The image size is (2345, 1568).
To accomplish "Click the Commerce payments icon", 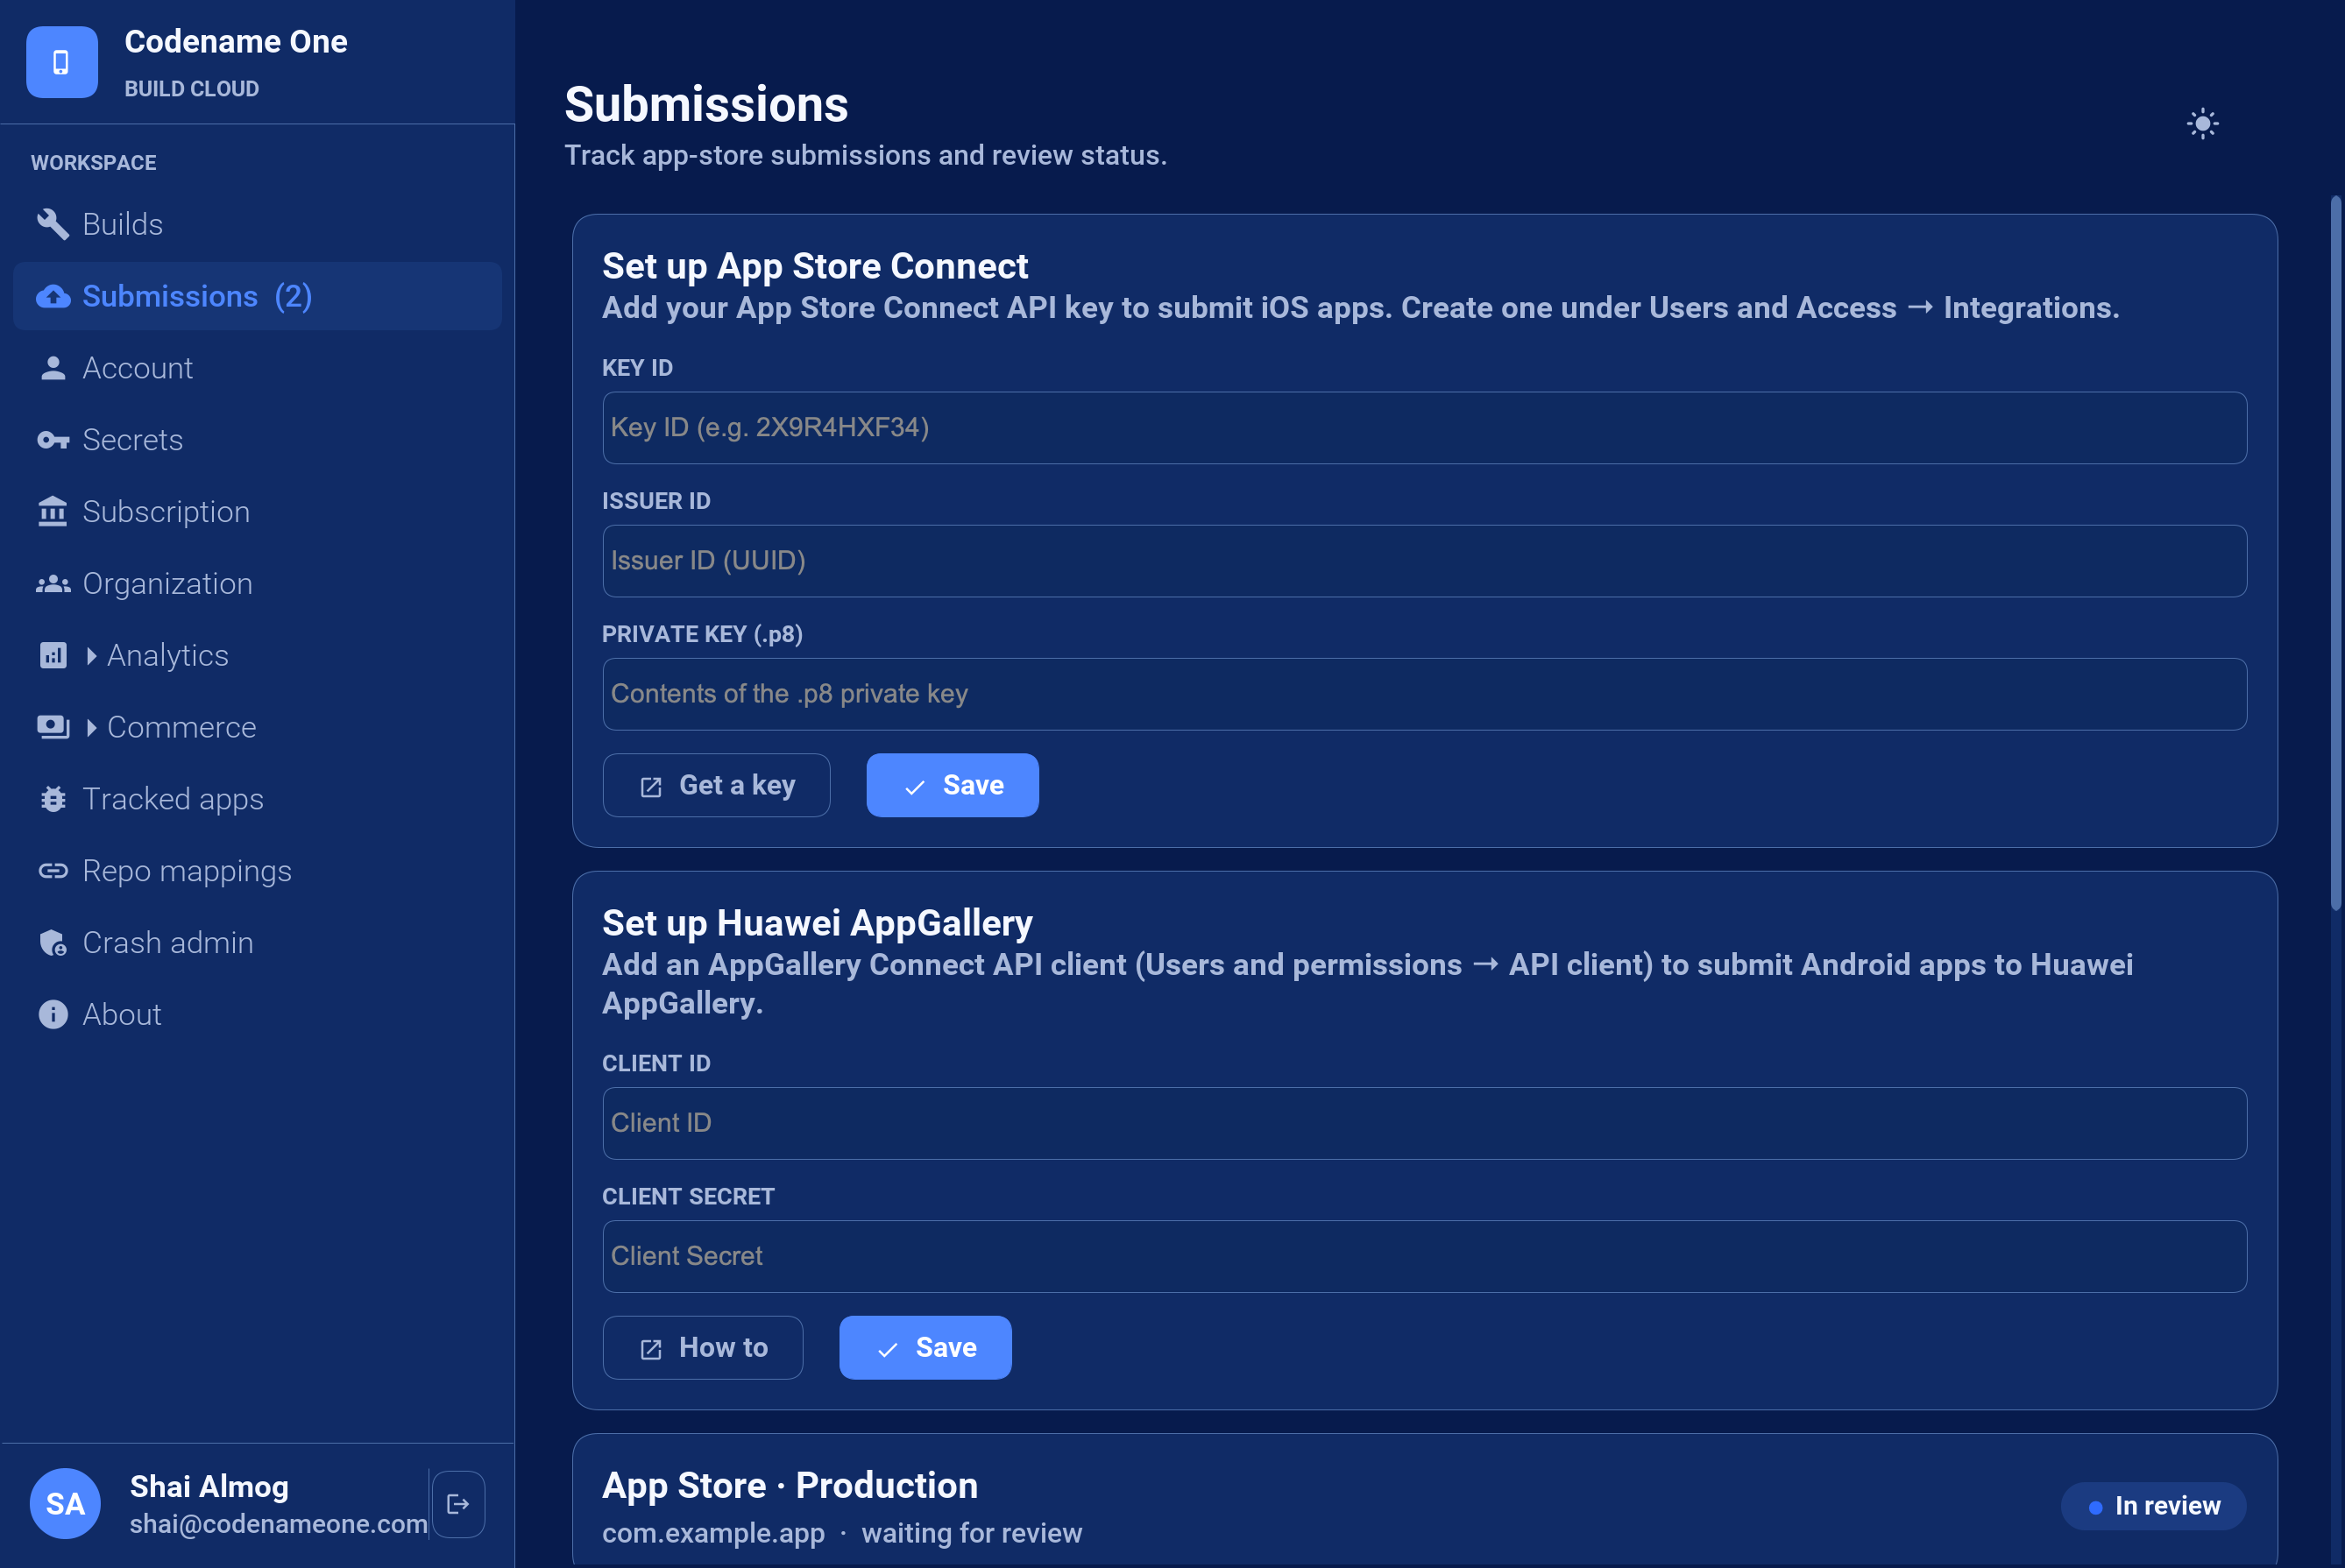I will (53, 727).
